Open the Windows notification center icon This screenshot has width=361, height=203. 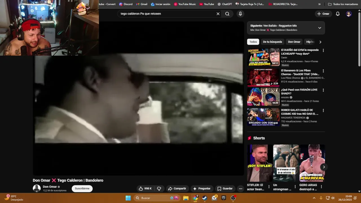click(355, 198)
